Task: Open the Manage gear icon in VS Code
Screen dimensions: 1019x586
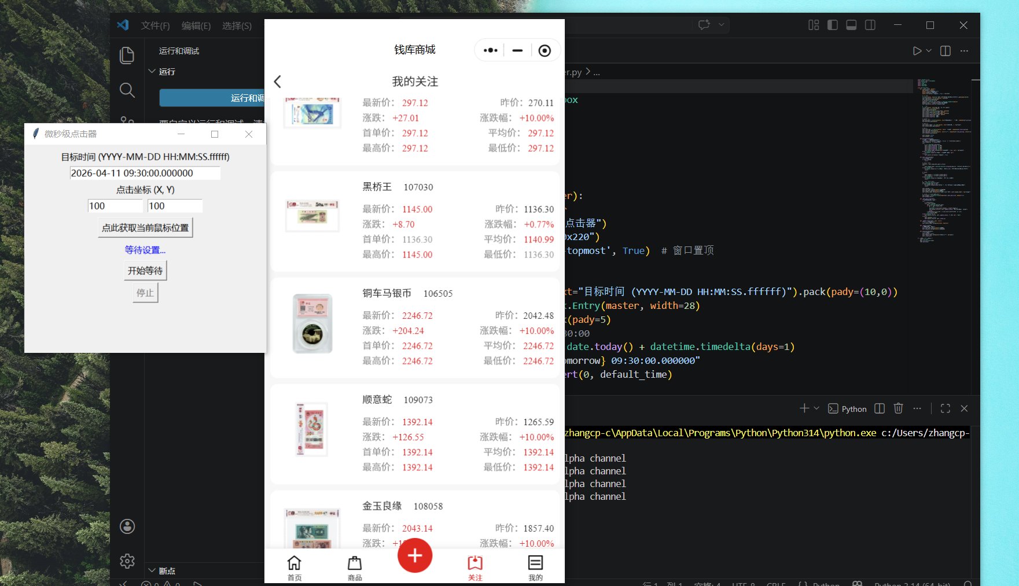Action: tap(127, 561)
